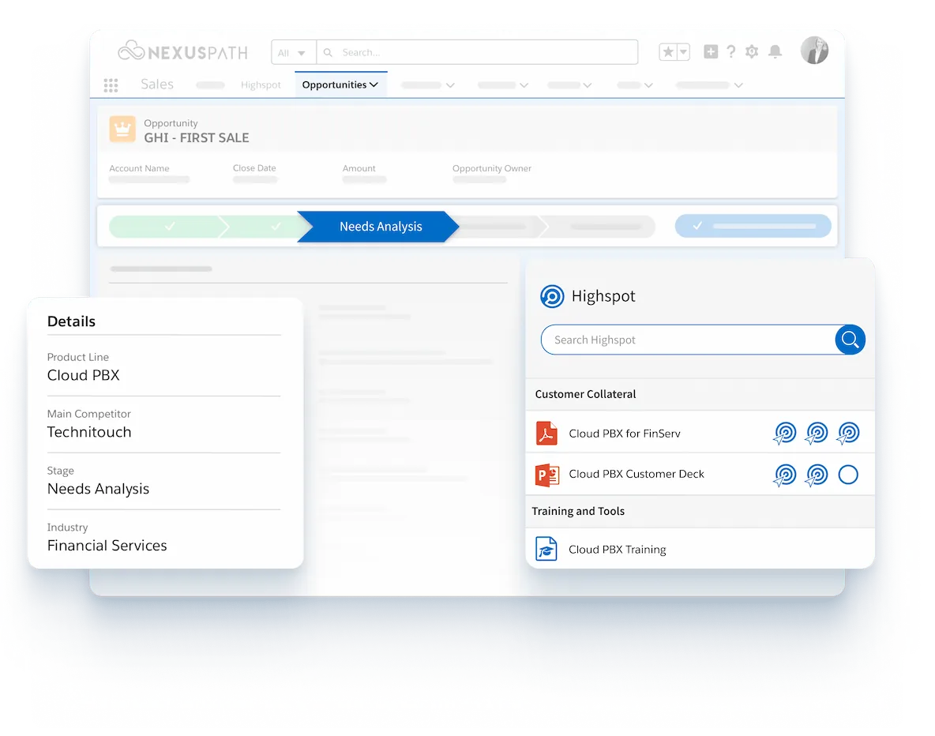Viewport: 935px width, 736px height.
Task: Click first pitch icon for Customer Deck
Action: pyautogui.click(x=785, y=475)
